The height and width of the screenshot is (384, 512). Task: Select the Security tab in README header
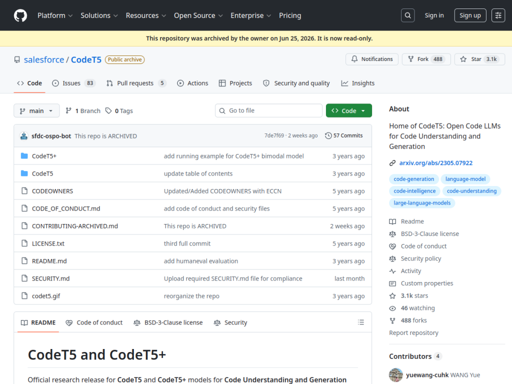point(230,322)
